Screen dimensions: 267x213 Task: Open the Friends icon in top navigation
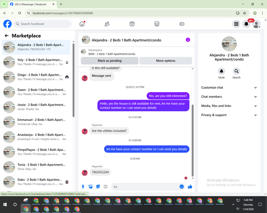point(107,24)
